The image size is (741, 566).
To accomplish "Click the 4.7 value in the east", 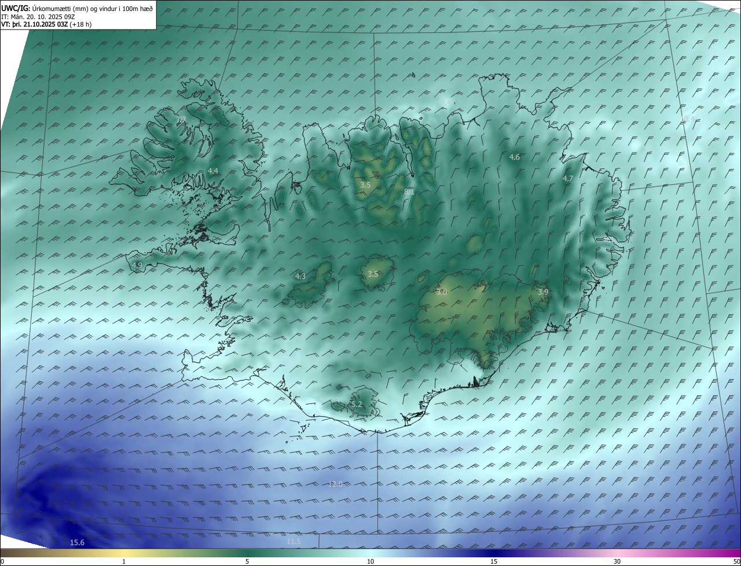I will (x=568, y=179).
